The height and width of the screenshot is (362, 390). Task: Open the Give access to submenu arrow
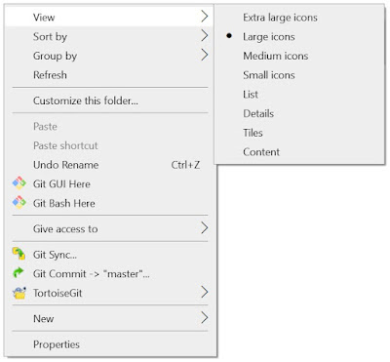click(204, 228)
